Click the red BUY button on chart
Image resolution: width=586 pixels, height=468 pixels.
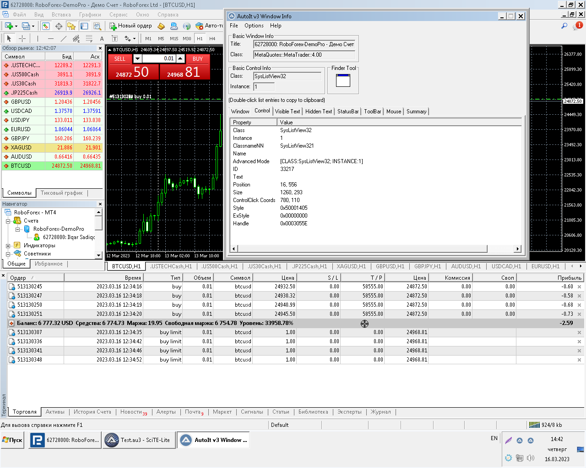[198, 59]
